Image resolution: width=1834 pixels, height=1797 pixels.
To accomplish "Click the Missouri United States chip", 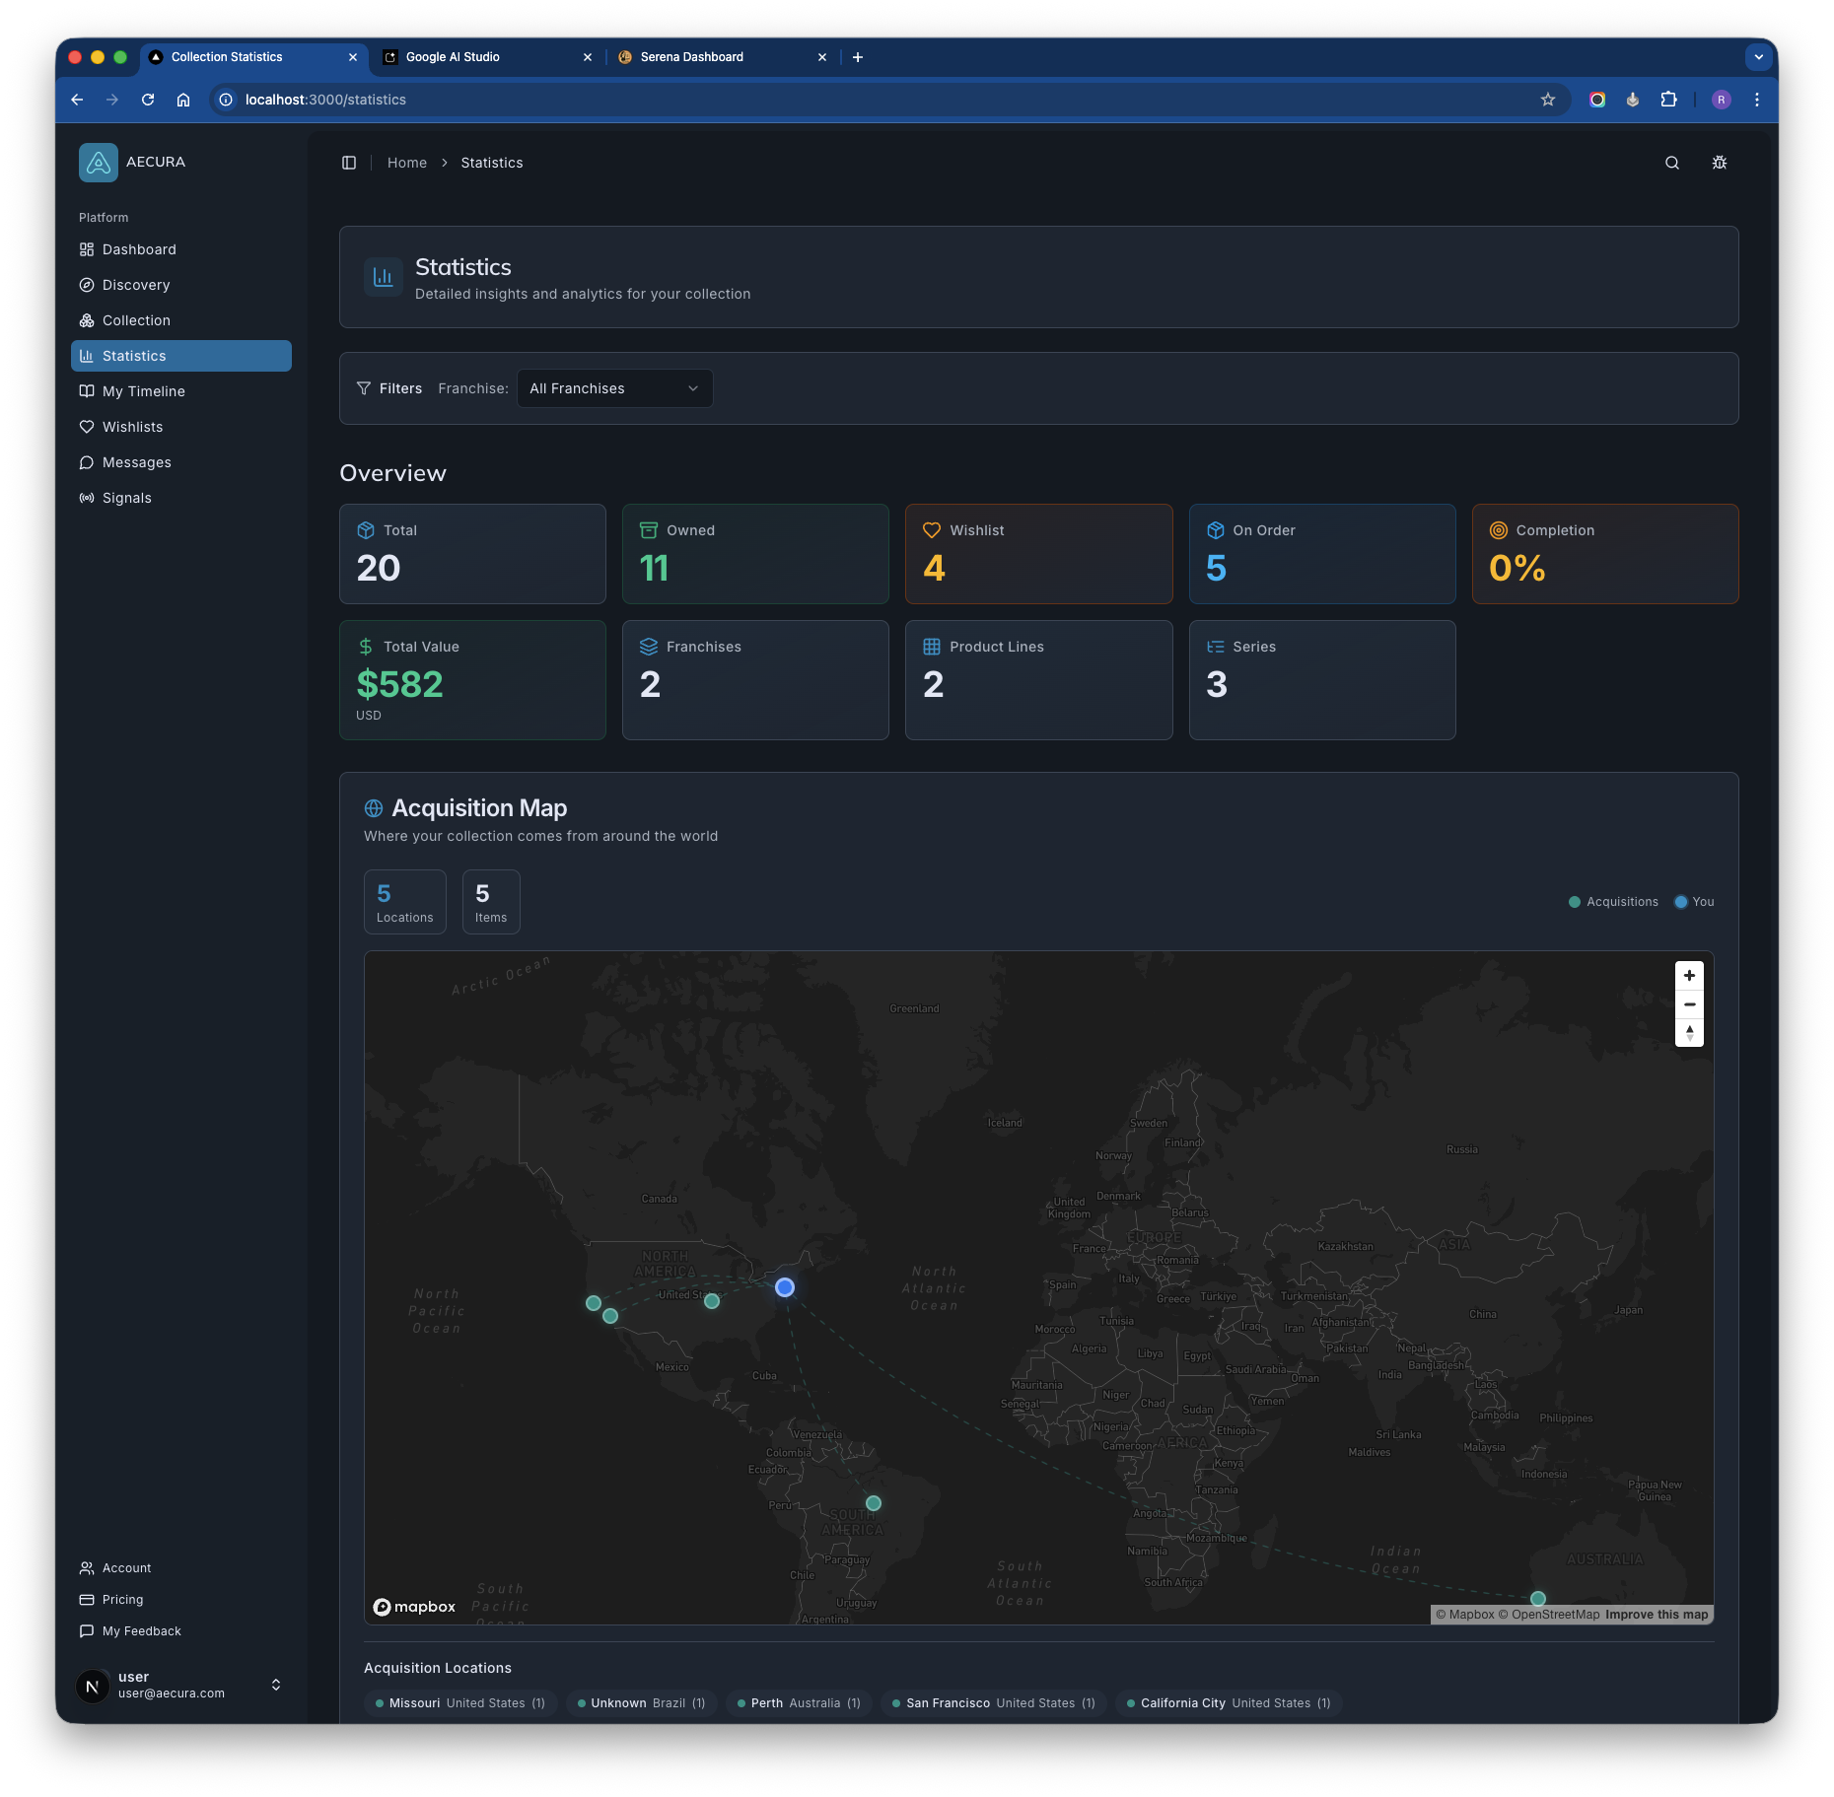I will (x=460, y=1703).
